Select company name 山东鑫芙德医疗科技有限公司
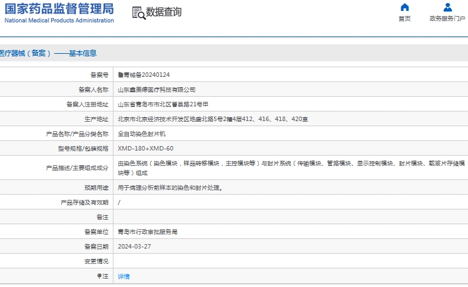The height and width of the screenshot is (287, 468). click(156, 90)
